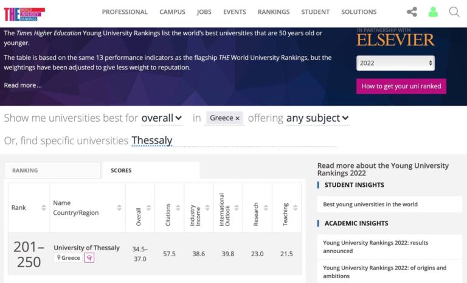
Task: Open 'Best young universities in the world'
Action: click(x=370, y=204)
